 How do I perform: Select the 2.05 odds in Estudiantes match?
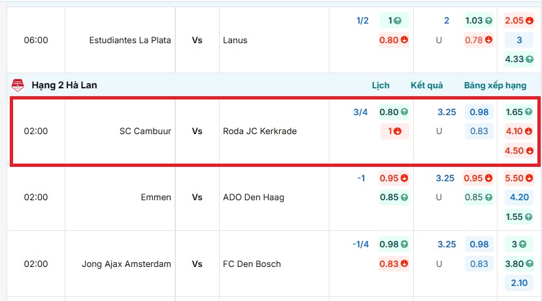point(518,20)
